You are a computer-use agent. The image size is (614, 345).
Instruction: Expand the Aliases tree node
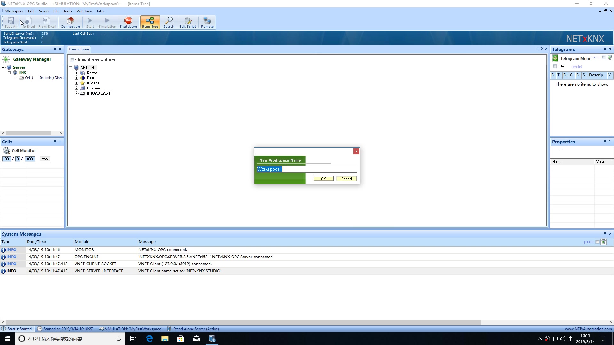(77, 83)
